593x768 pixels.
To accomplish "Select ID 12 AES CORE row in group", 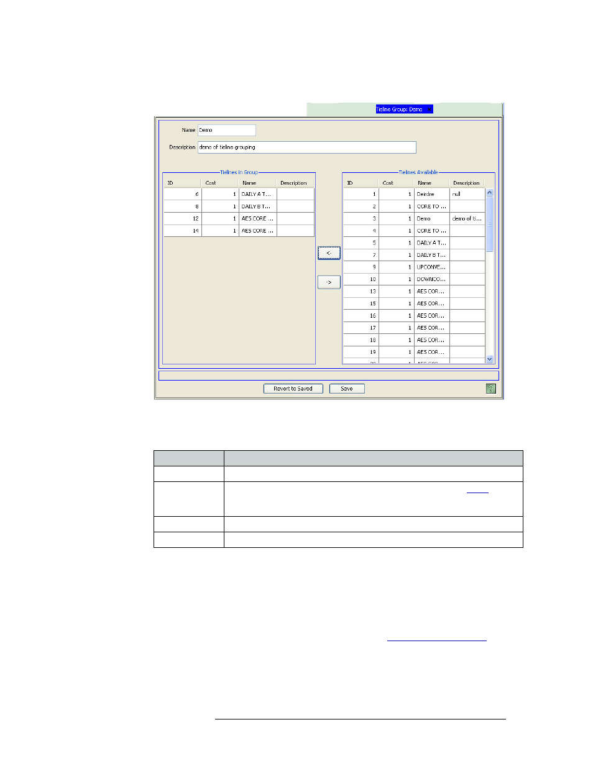I will [239, 218].
